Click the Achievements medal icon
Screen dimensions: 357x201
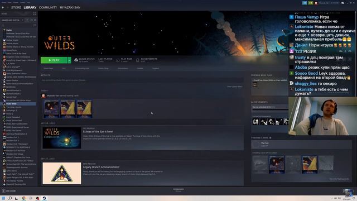pyautogui.click(x=138, y=60)
